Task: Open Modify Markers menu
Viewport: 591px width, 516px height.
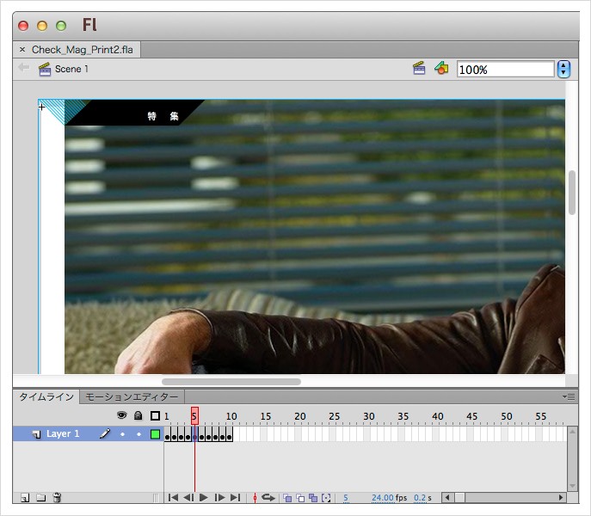Action: click(x=326, y=498)
